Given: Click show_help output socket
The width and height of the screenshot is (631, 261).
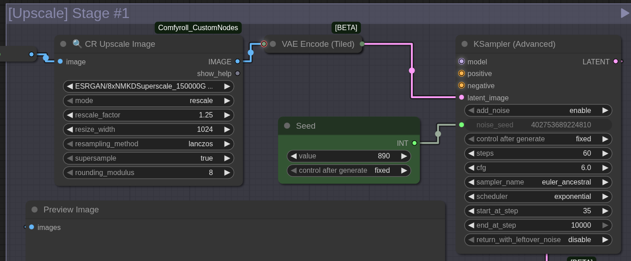Looking at the screenshot, I should click(x=238, y=73).
